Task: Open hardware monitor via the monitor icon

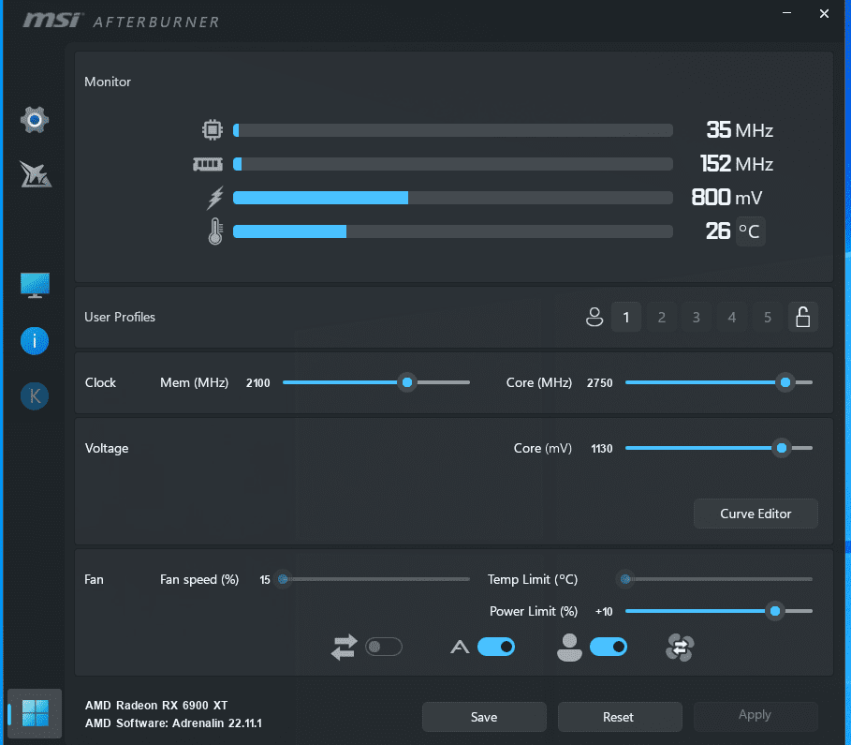Action: pos(35,285)
